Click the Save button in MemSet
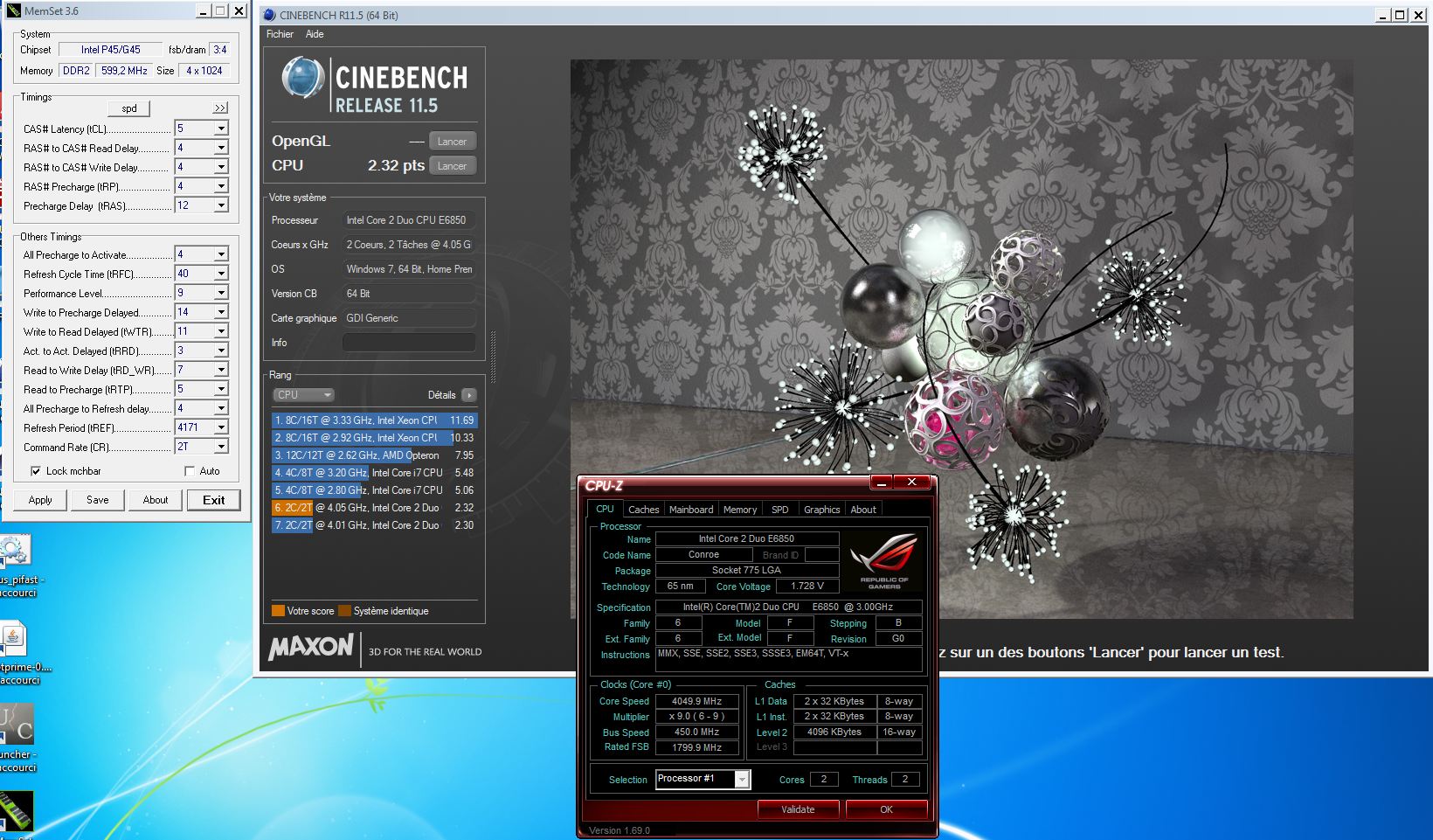The height and width of the screenshot is (840, 1433). coord(98,500)
